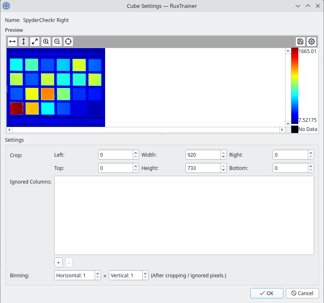
Task: Decrease the Right crop value
Action: [x=311, y=157]
